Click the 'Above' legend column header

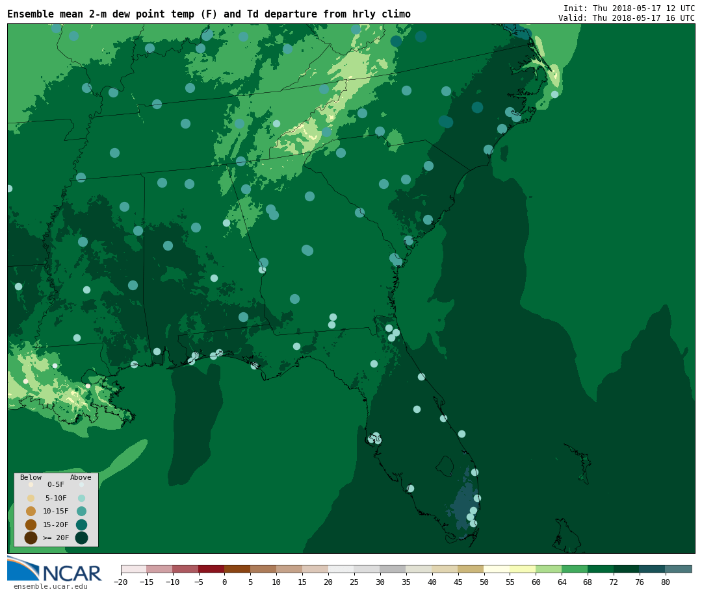click(x=81, y=477)
